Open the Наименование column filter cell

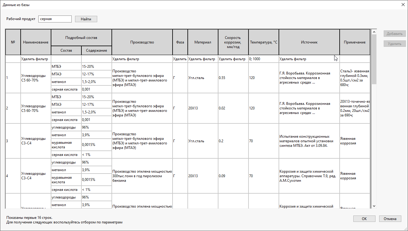(x=36, y=59)
